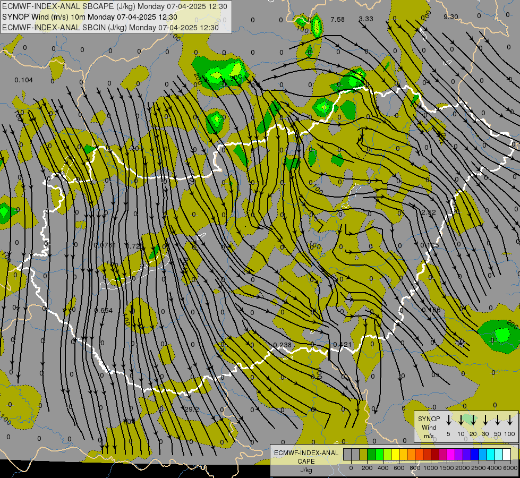The width and height of the screenshot is (520, 478).
Task: Click the 5 m/s wind arrow in the legend
Action: point(448,420)
